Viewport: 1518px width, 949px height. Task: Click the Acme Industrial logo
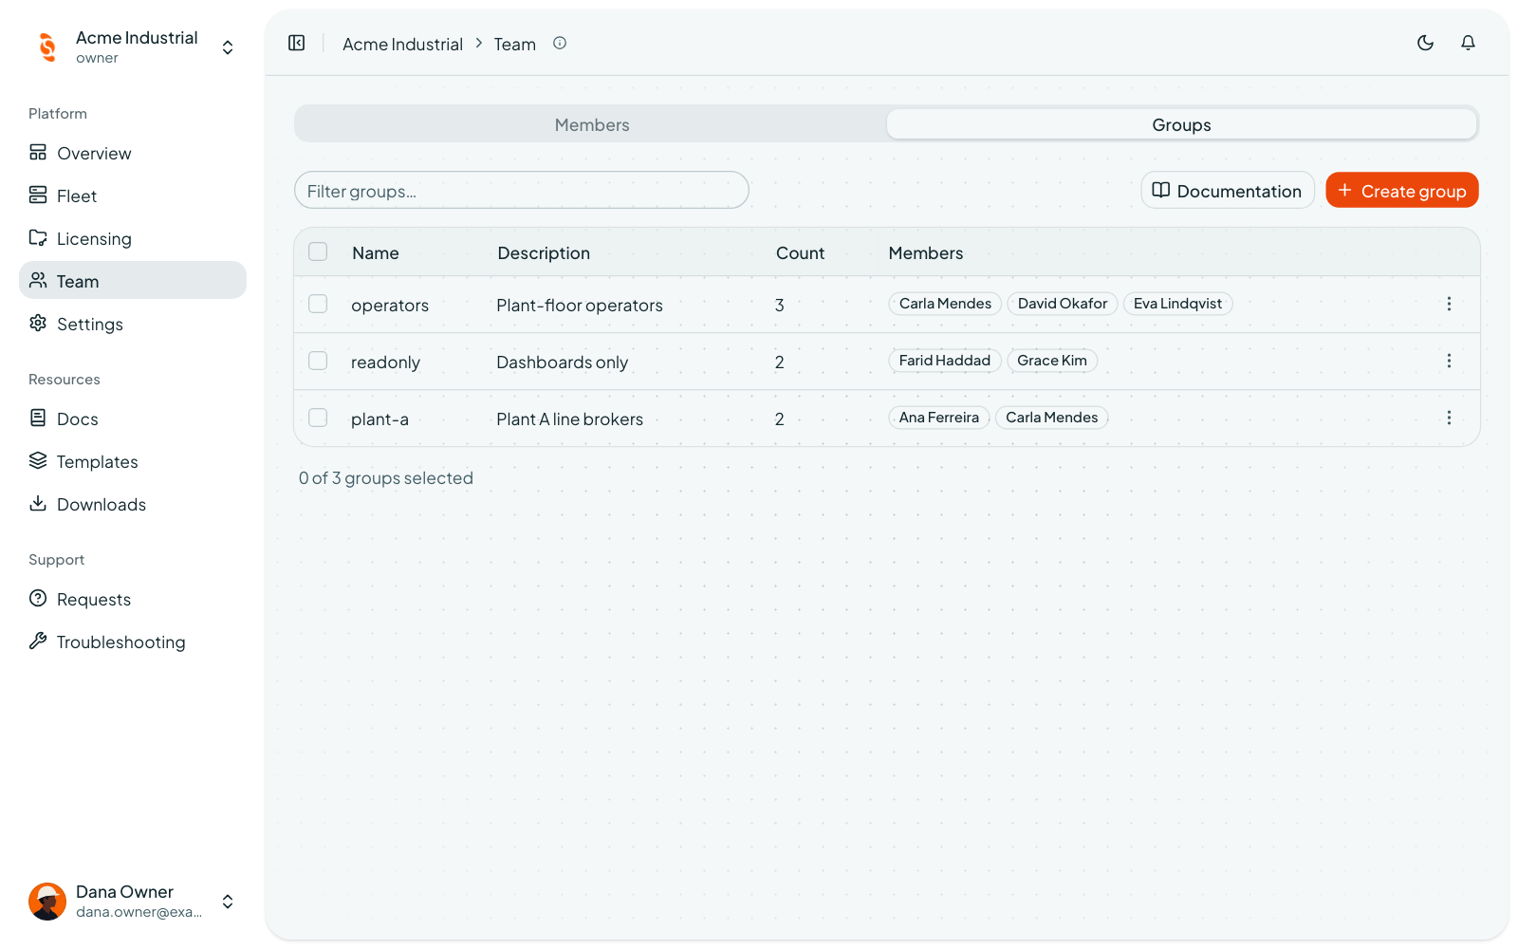[x=47, y=47]
